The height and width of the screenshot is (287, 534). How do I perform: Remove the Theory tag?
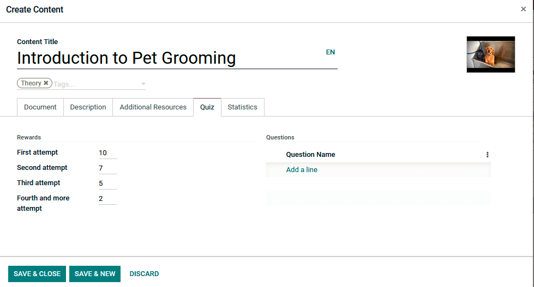point(46,83)
